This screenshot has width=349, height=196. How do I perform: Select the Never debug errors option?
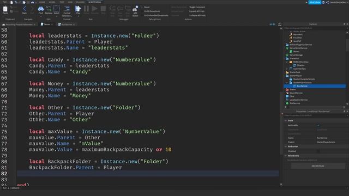coord(146,7)
